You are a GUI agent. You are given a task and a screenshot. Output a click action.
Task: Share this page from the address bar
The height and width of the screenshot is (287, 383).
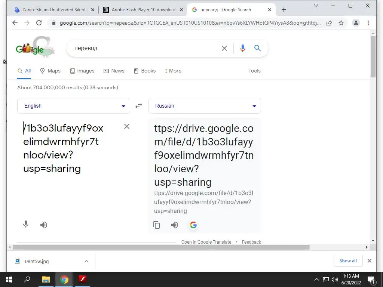click(x=329, y=23)
